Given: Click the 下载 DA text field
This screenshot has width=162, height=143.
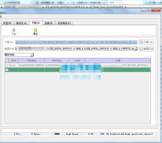Looking at the screenshot, I should (76, 42).
